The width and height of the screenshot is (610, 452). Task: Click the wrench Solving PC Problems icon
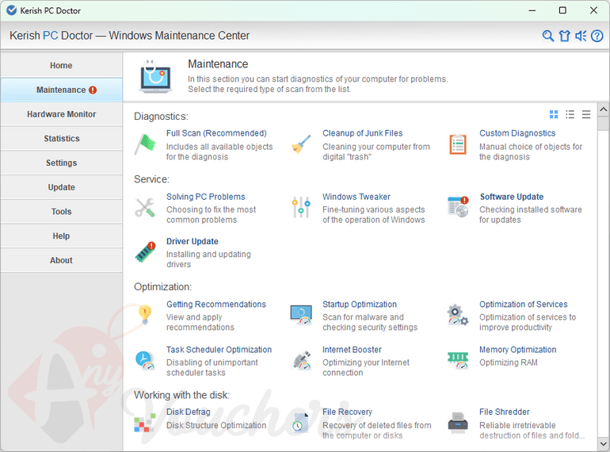[145, 208]
